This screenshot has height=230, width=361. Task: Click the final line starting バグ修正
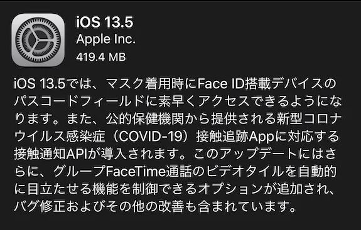[x=154, y=207]
